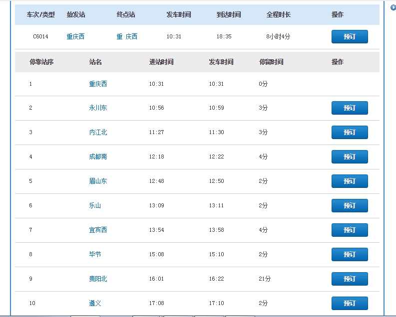396x317 pixels.
Task: Click arrival time 12:48 for 眉山东
Action: (x=156, y=181)
